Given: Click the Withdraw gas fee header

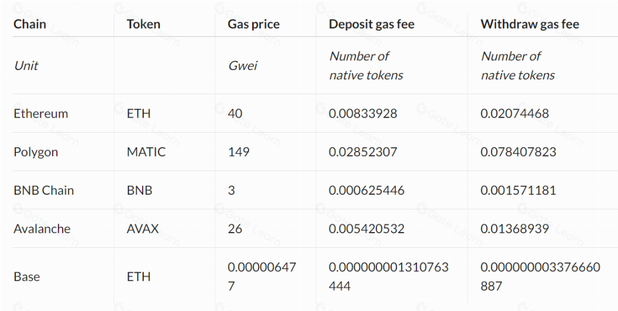Looking at the screenshot, I should (530, 25).
